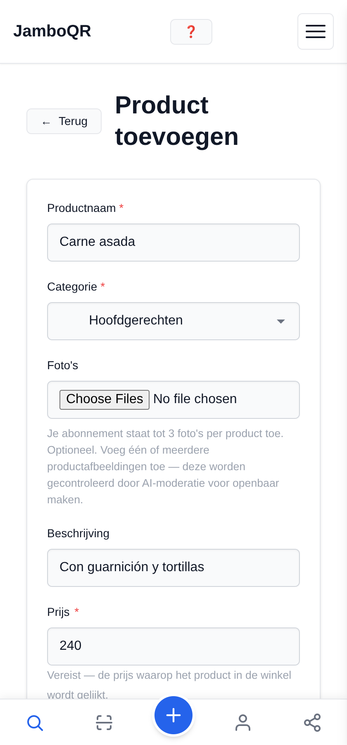Tap the QR scan icon in the bottom bar
The height and width of the screenshot is (745, 347).
click(x=104, y=723)
